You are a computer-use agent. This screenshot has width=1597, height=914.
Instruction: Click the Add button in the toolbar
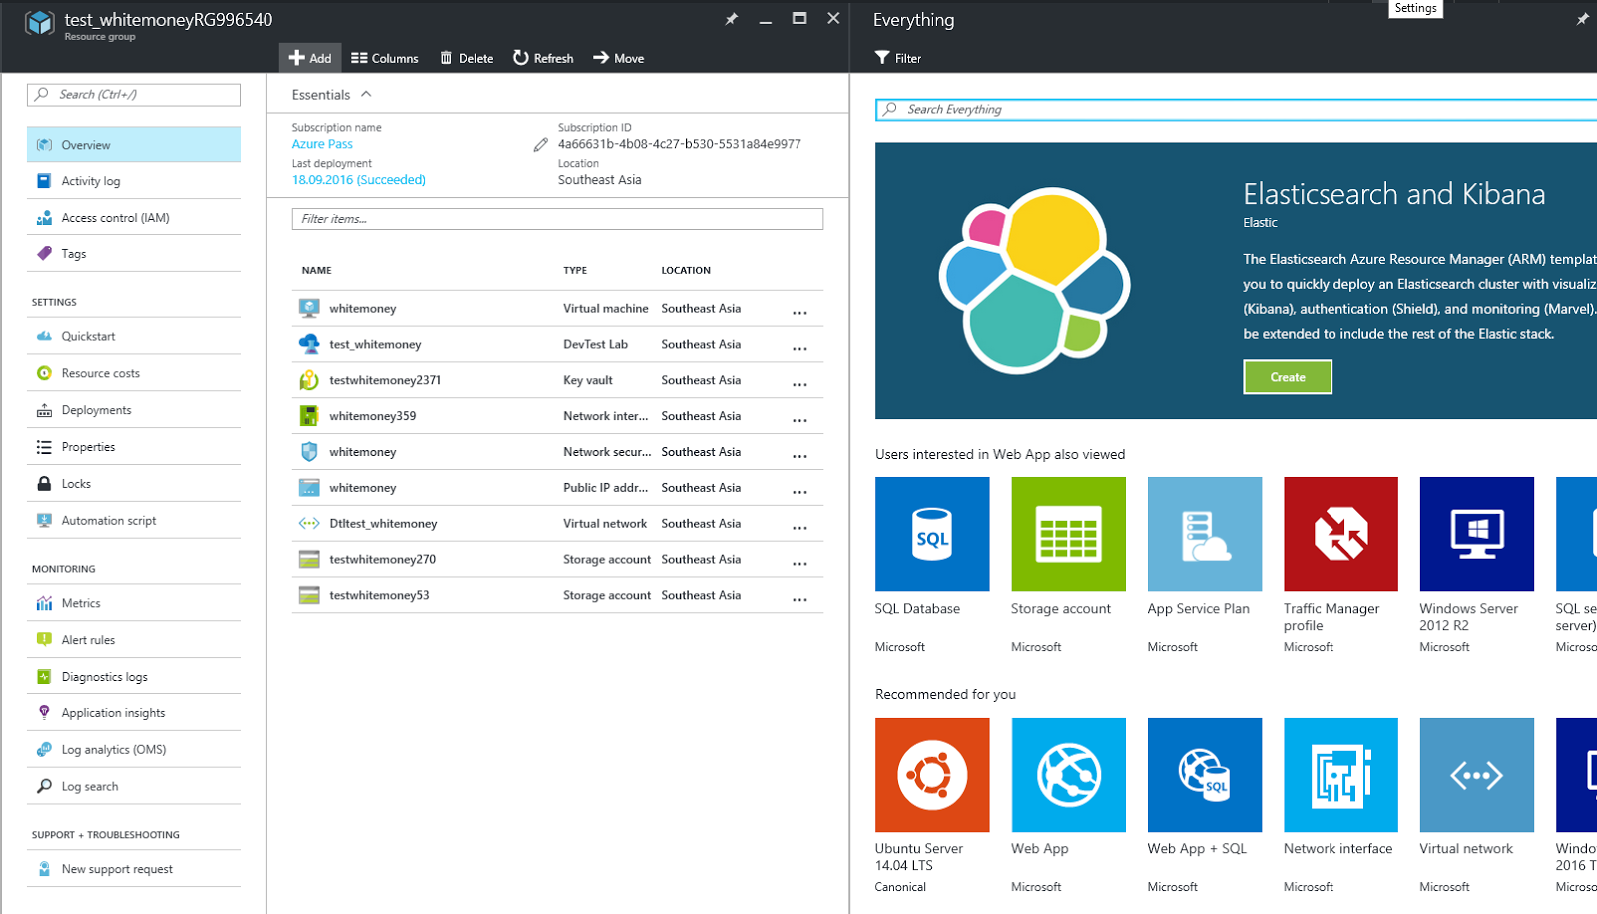tap(310, 58)
